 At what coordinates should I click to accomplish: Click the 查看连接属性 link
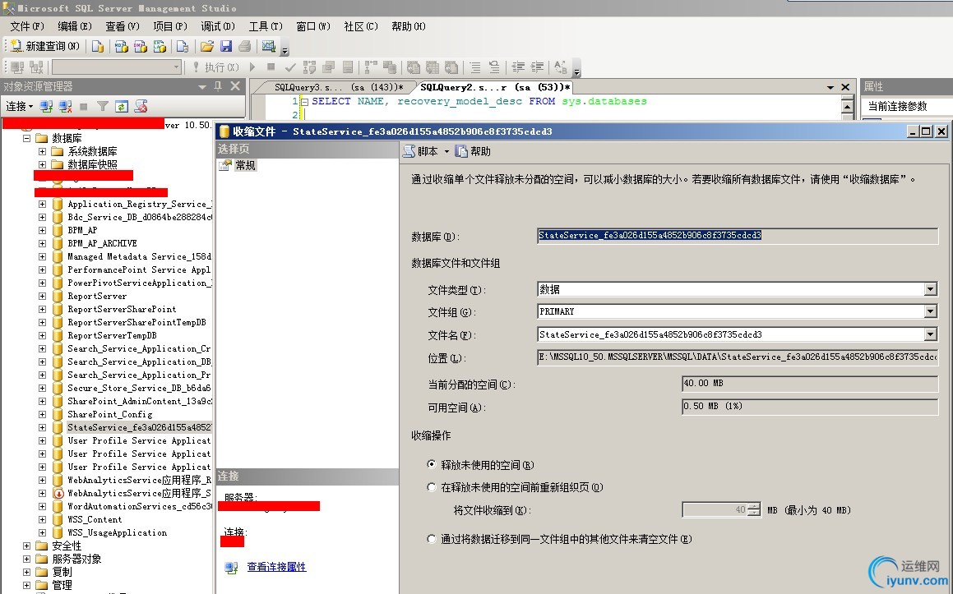[276, 567]
